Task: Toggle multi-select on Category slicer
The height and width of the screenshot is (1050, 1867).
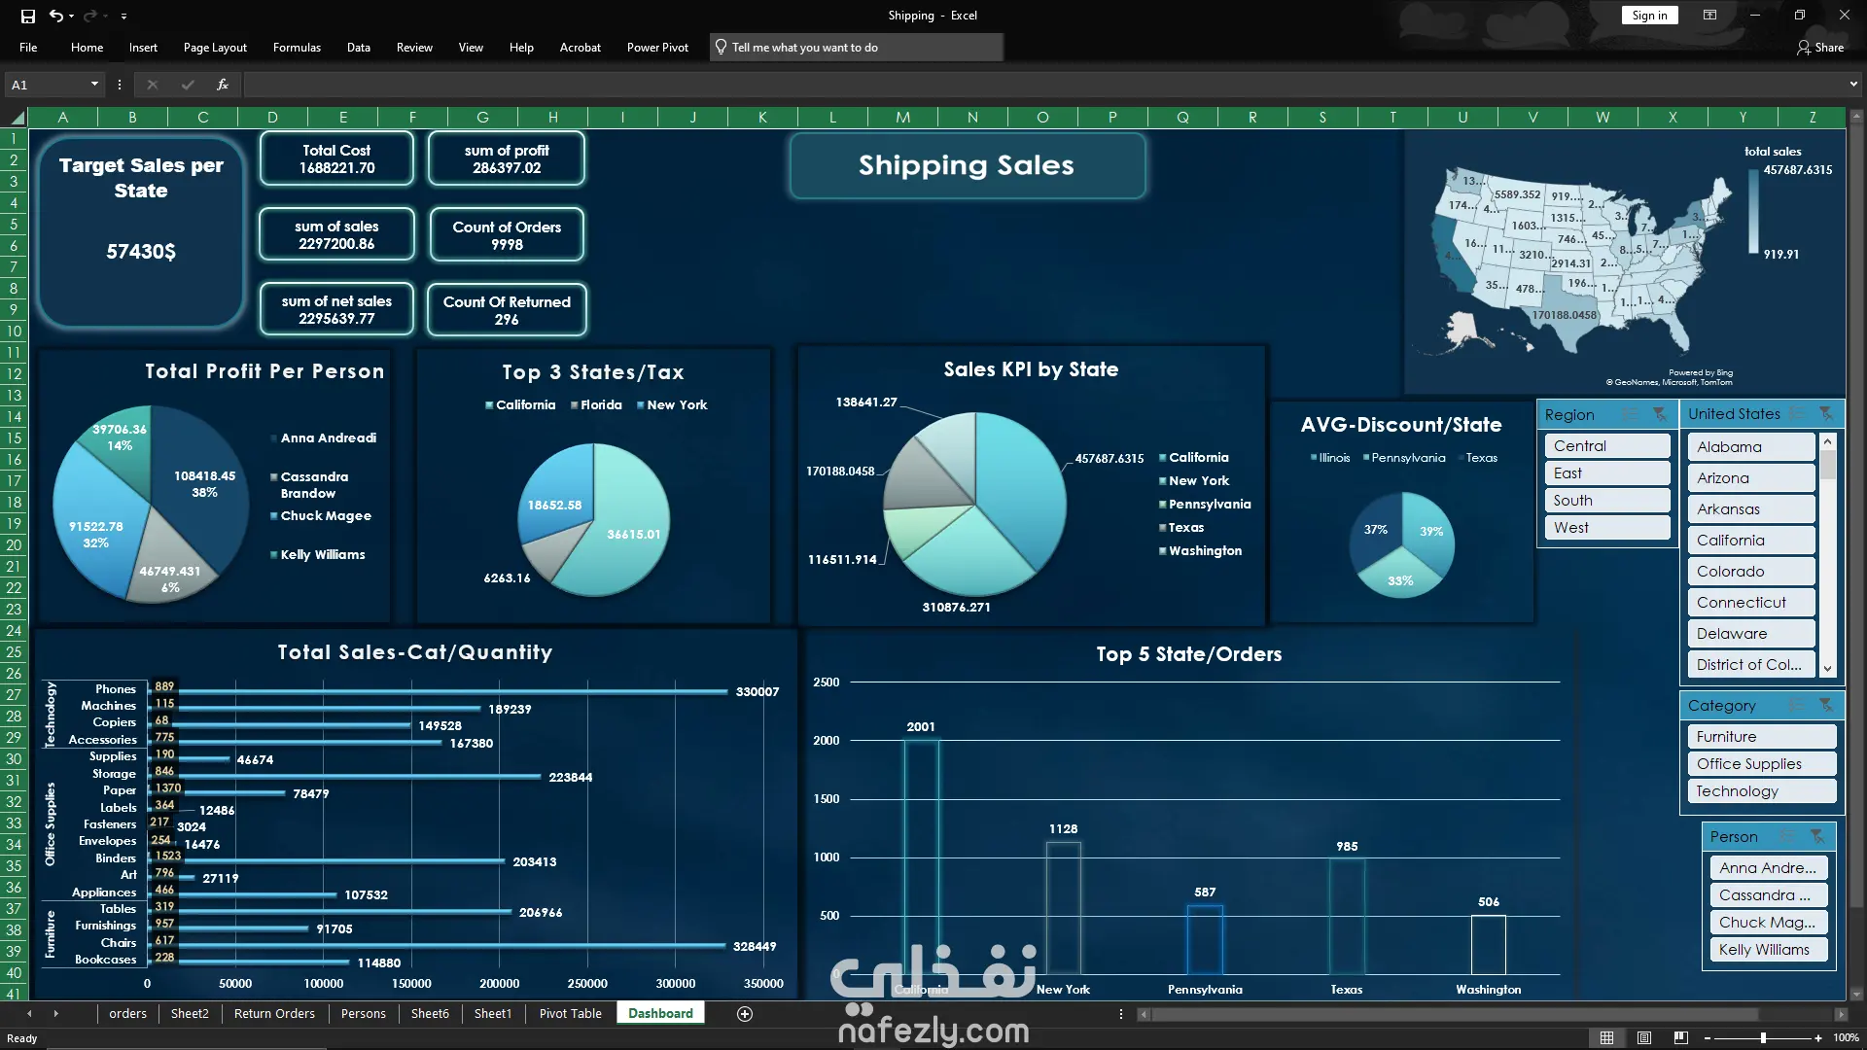Action: coord(1796,705)
